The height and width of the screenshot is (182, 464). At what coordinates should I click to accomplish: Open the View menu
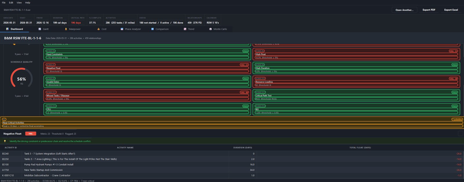tap(19, 3)
